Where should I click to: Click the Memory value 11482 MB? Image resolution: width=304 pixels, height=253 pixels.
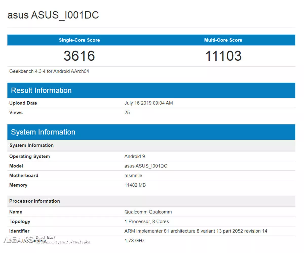135,185
